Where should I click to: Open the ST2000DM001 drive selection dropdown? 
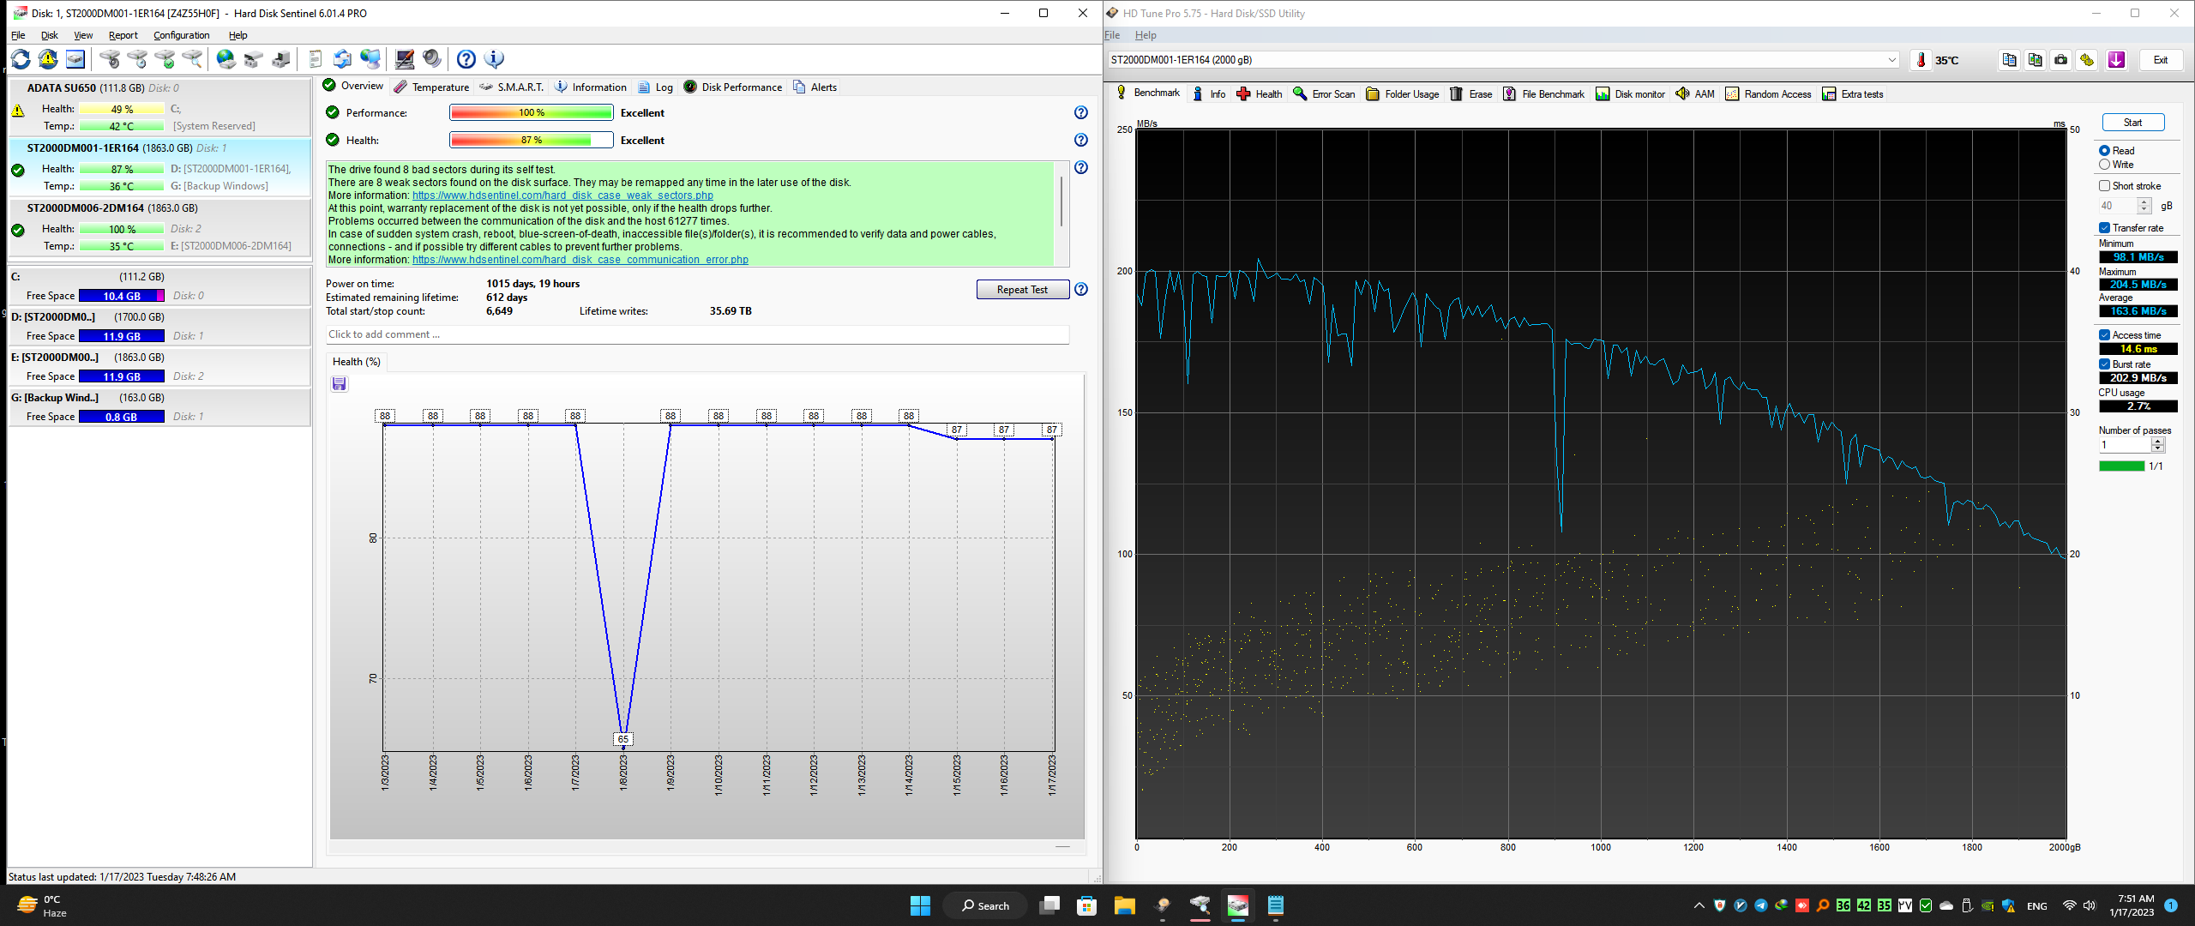pos(1891,60)
